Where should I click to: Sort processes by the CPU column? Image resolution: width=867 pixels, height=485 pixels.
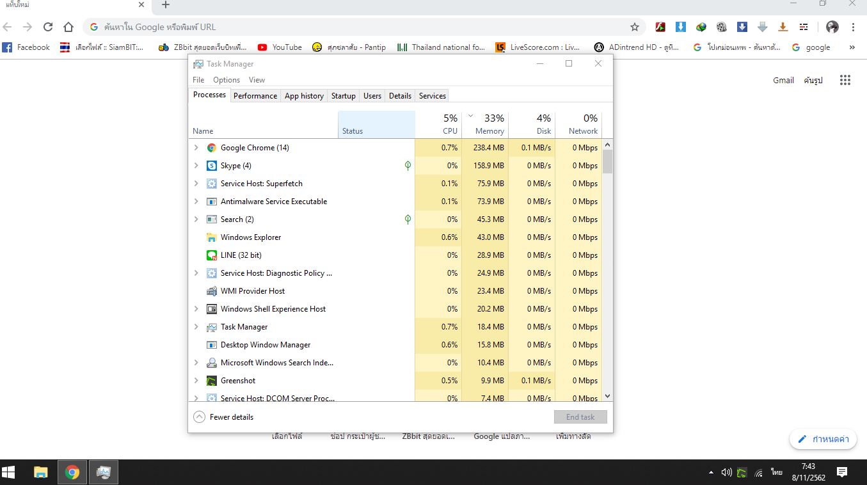(438, 125)
